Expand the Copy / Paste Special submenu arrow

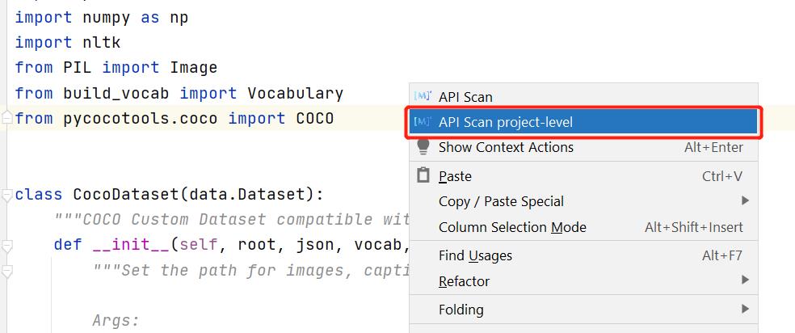tap(745, 200)
